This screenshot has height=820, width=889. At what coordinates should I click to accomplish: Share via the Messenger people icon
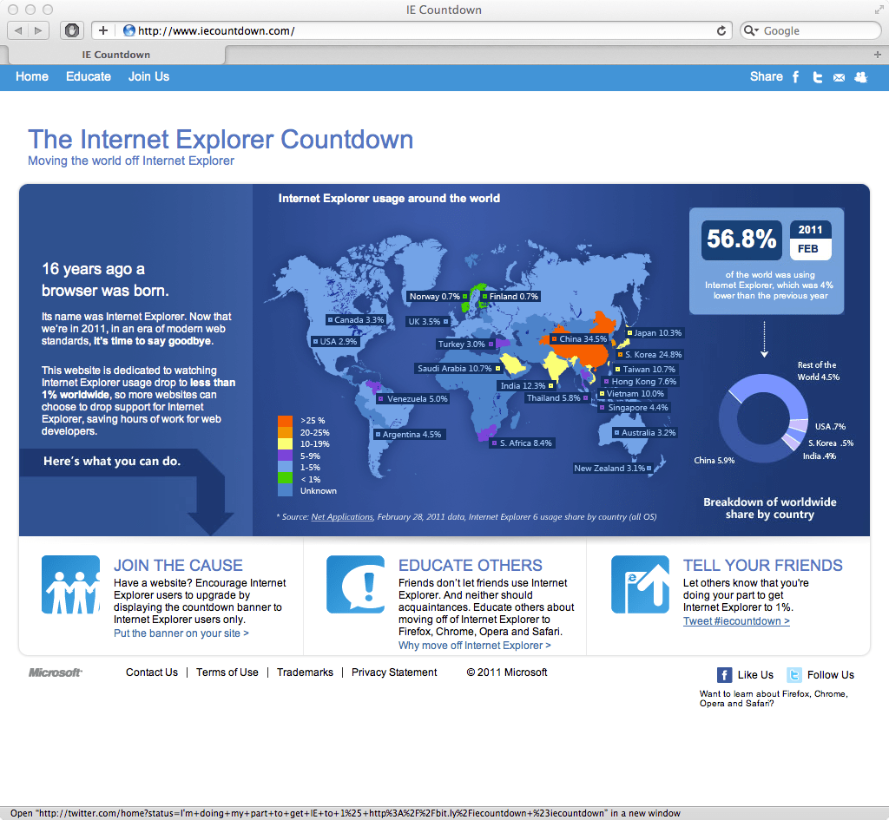click(x=861, y=77)
